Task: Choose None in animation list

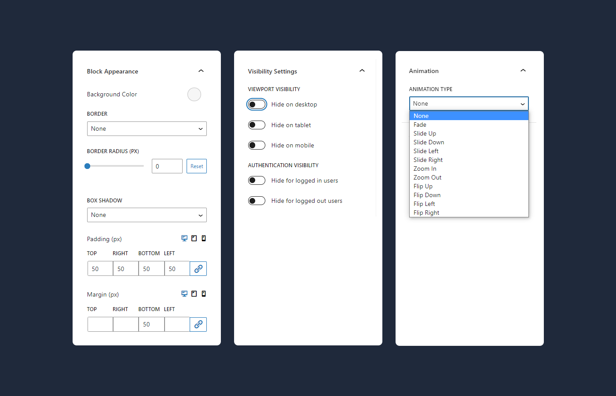Action: (x=469, y=116)
